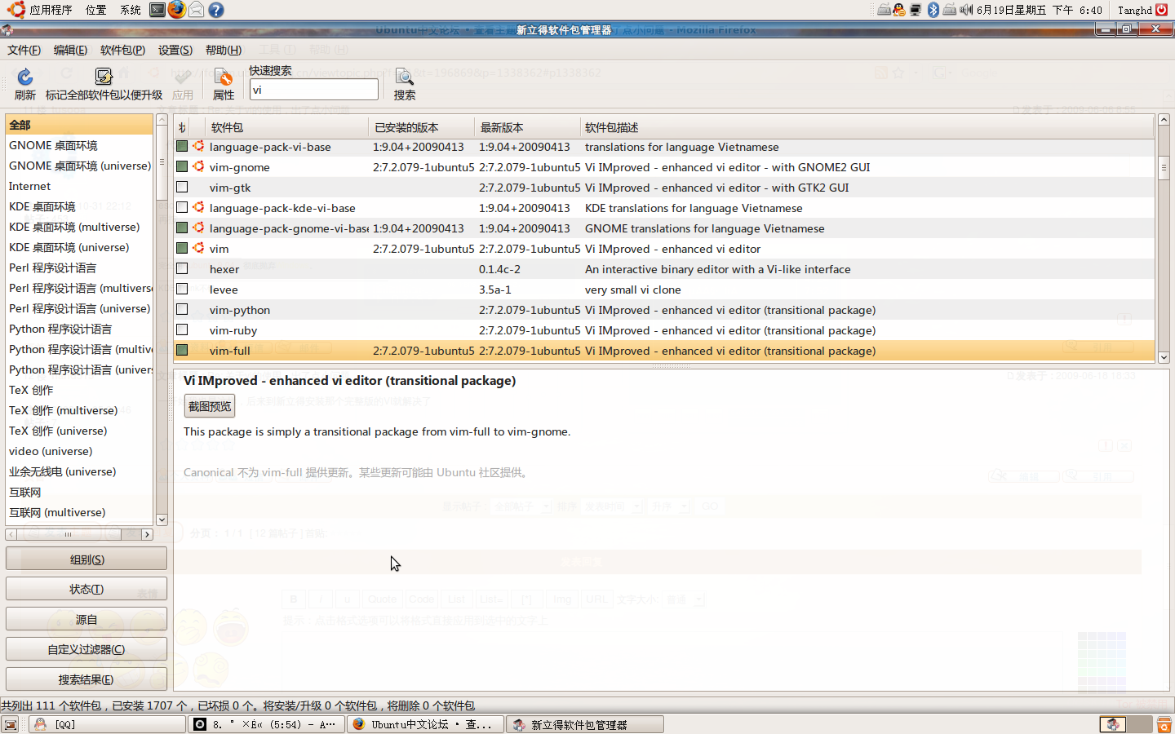Image resolution: width=1175 pixels, height=734 pixels.
Task: Select category video (universe)
Action: pos(79,451)
